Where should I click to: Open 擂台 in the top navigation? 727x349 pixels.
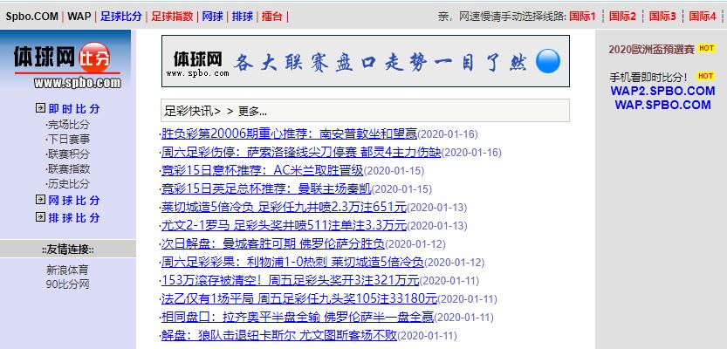click(x=272, y=17)
